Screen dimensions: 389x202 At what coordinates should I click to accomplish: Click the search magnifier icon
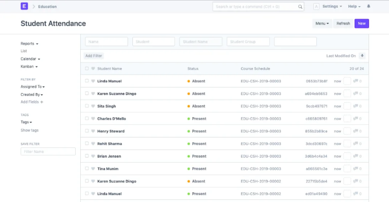(300, 7)
